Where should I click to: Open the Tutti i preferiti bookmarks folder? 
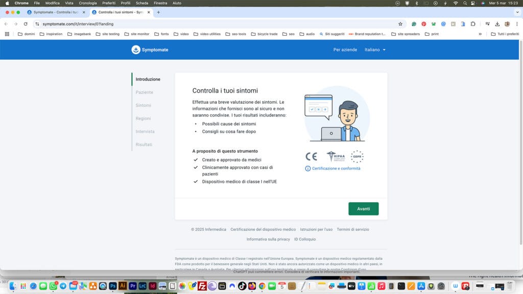click(504, 34)
